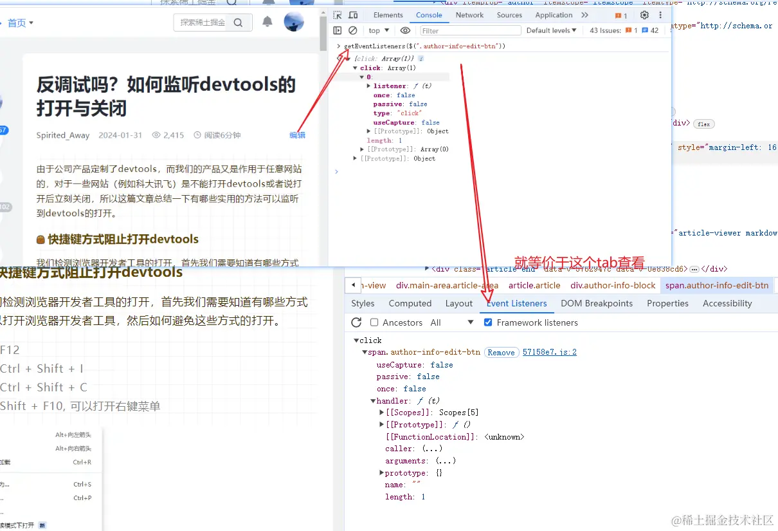Image resolution: width=778 pixels, height=531 pixels.
Task: Click the console Filter input field
Action: pyautogui.click(x=471, y=30)
